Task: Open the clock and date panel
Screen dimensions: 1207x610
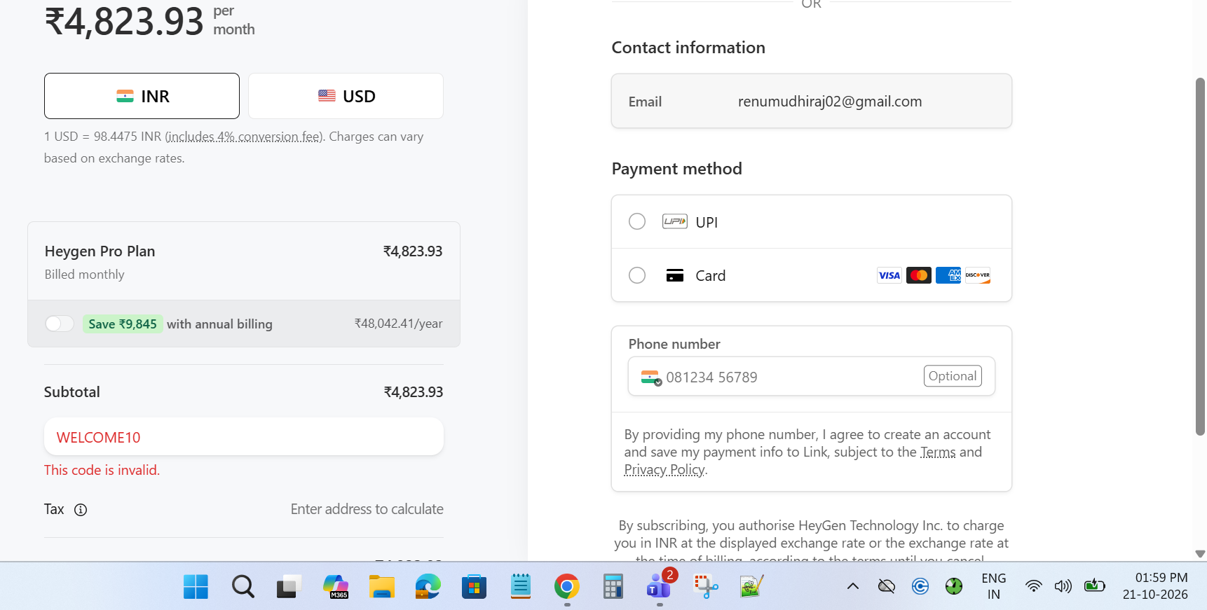Action: click(1155, 586)
